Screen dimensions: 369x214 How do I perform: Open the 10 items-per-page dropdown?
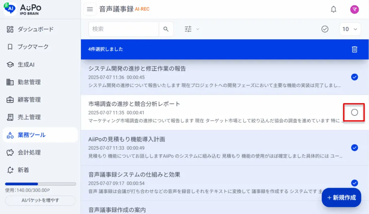pos(350,29)
